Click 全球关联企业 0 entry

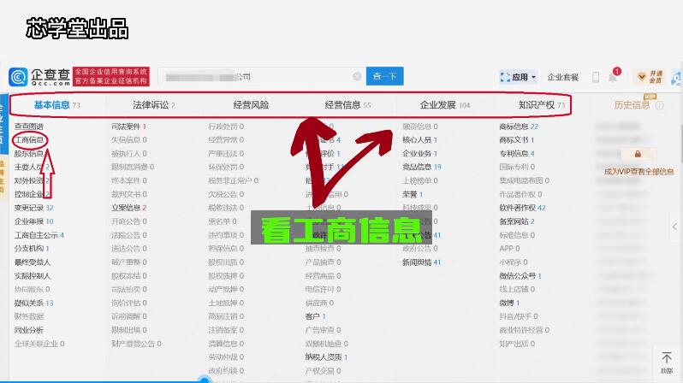point(39,344)
